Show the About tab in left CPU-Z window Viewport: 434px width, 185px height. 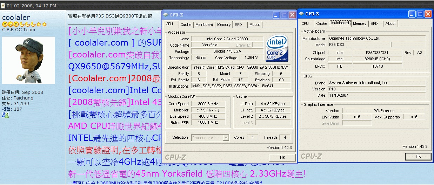coord(255,25)
